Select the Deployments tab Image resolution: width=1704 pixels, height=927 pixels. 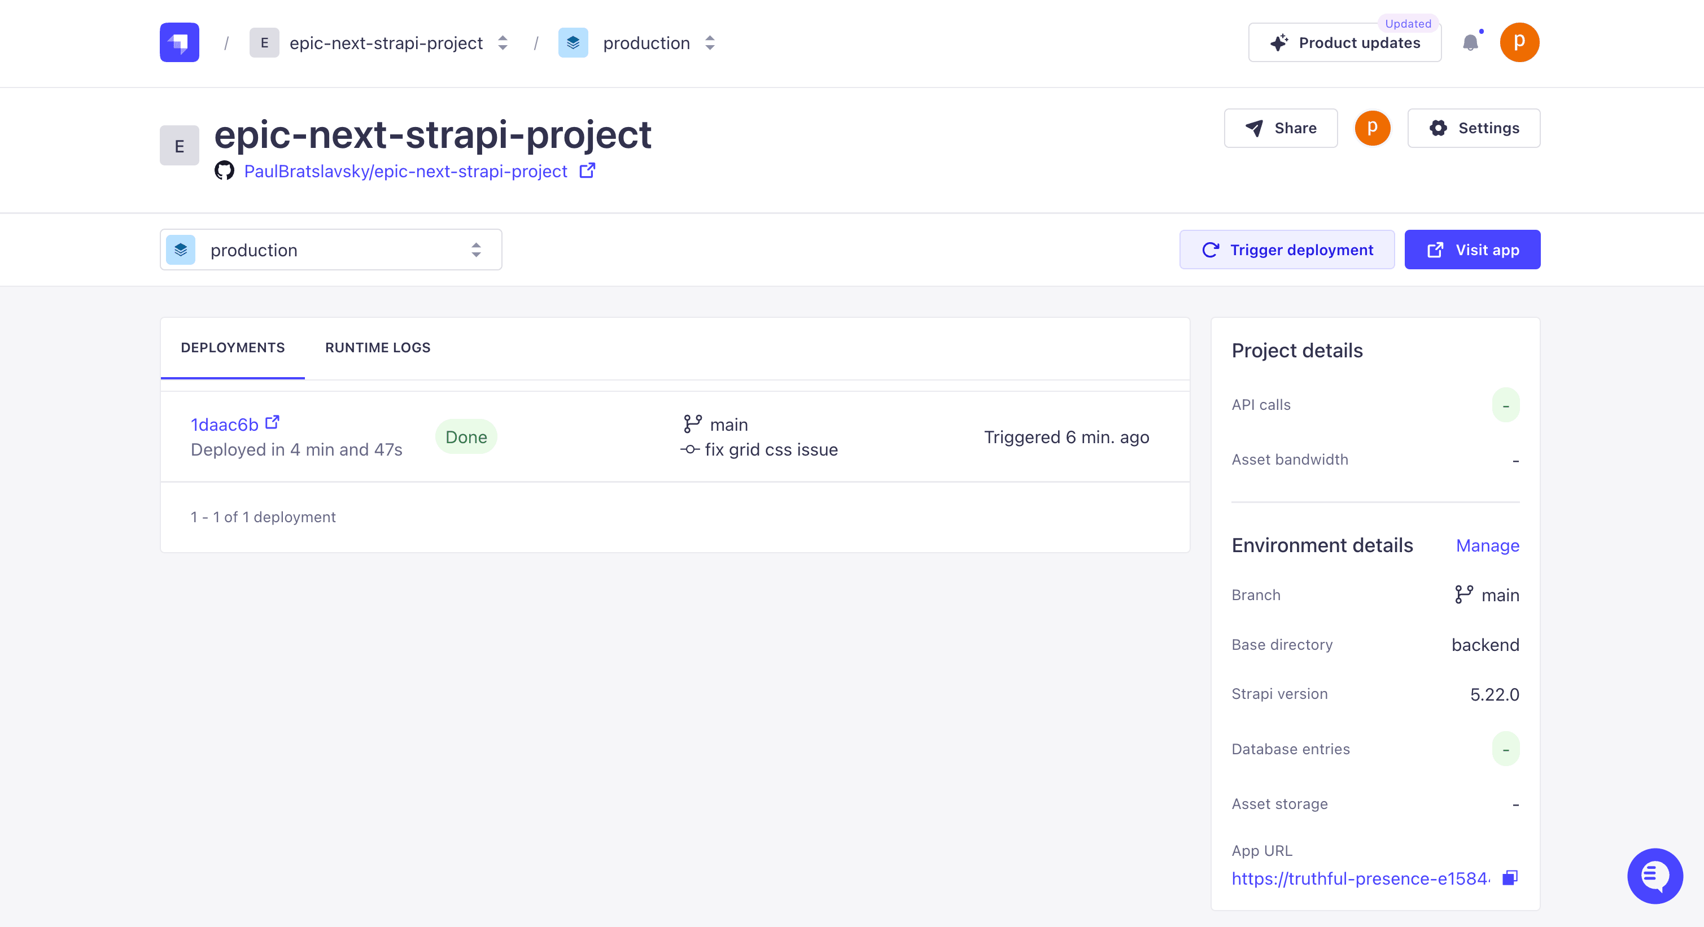tap(233, 347)
